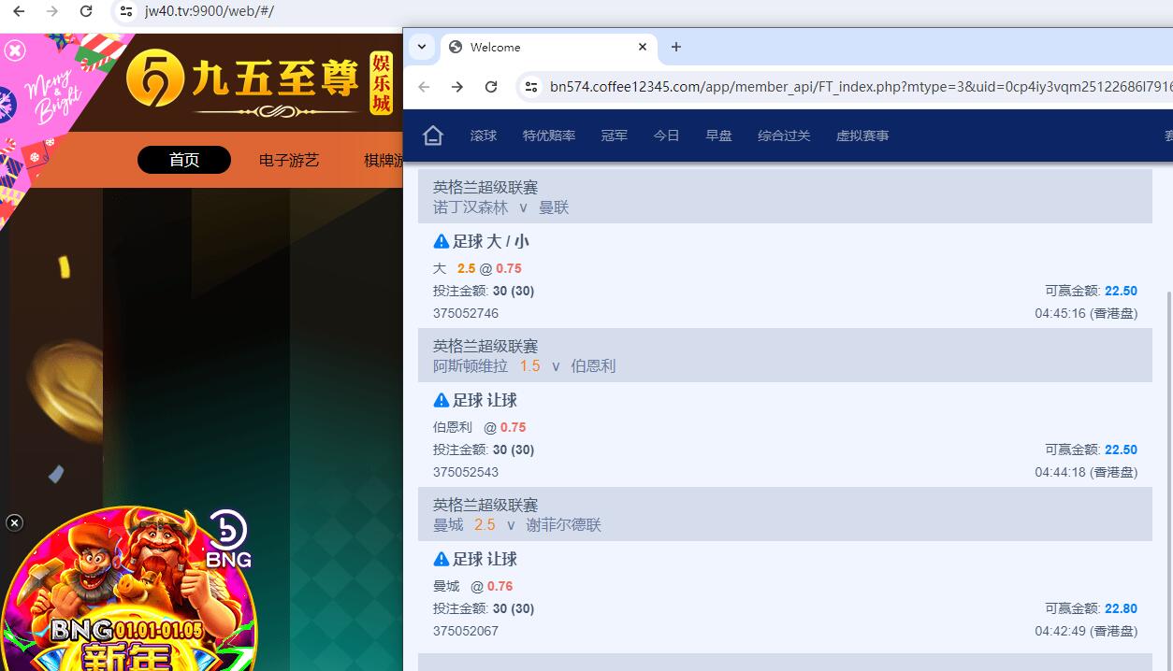Close the Merry & Bright corner banner
Viewport: 1173px width, 671px height.
14,50
